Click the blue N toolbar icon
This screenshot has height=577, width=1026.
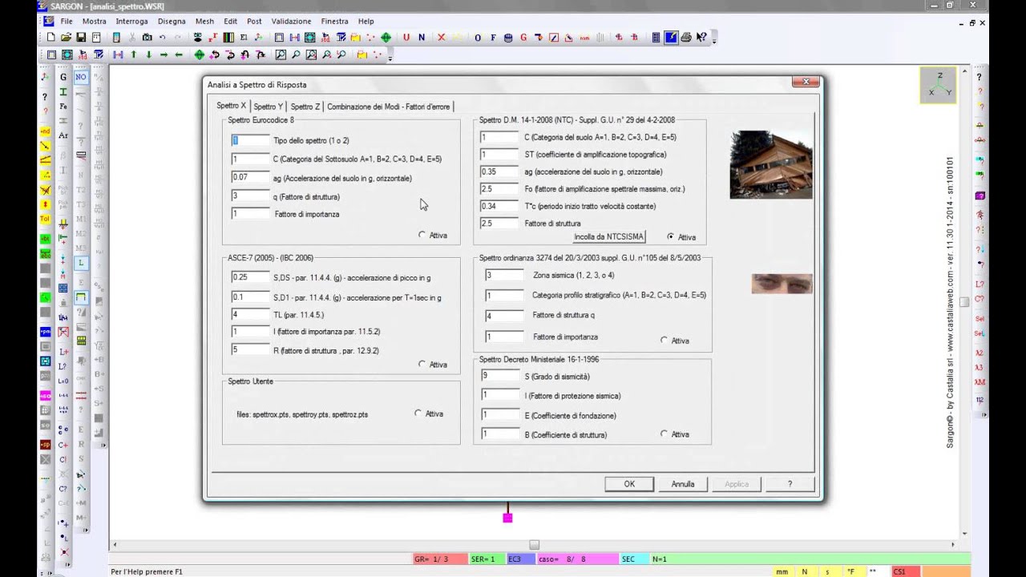pyautogui.click(x=421, y=38)
